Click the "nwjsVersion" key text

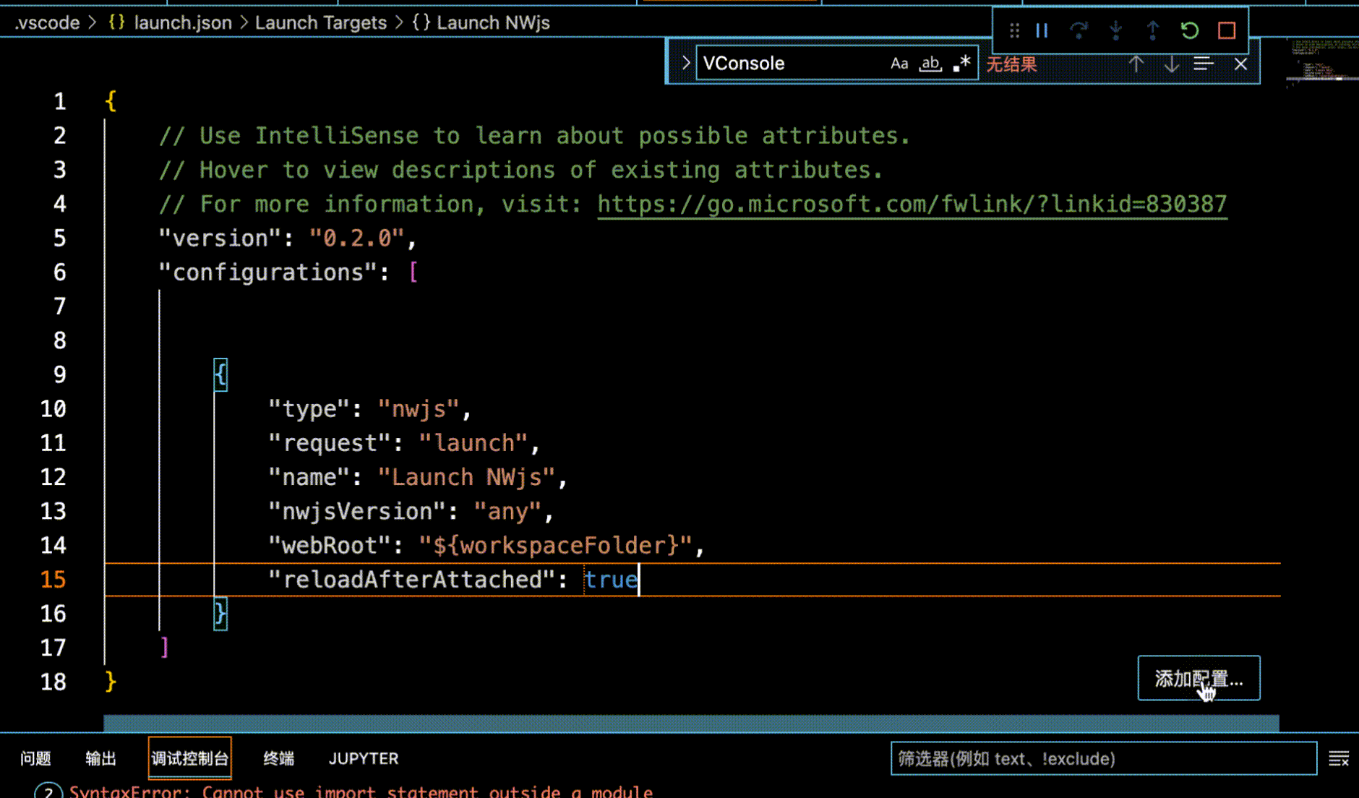[x=357, y=512]
